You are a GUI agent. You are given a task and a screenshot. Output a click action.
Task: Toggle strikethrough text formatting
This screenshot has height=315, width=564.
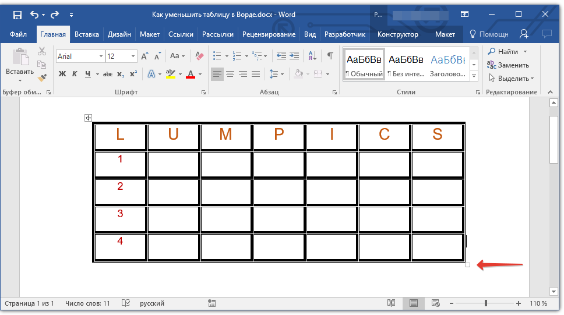(x=107, y=74)
